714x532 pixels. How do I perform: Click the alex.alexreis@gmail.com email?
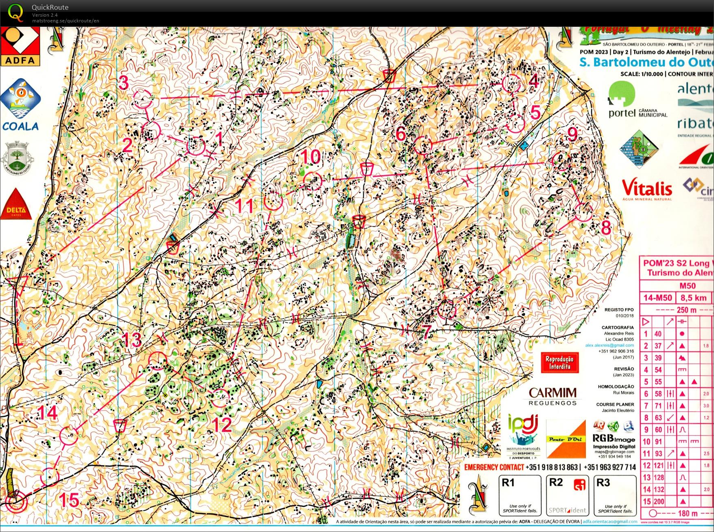pyautogui.click(x=609, y=345)
